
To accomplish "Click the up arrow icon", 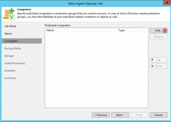I will click(x=152, y=60).
